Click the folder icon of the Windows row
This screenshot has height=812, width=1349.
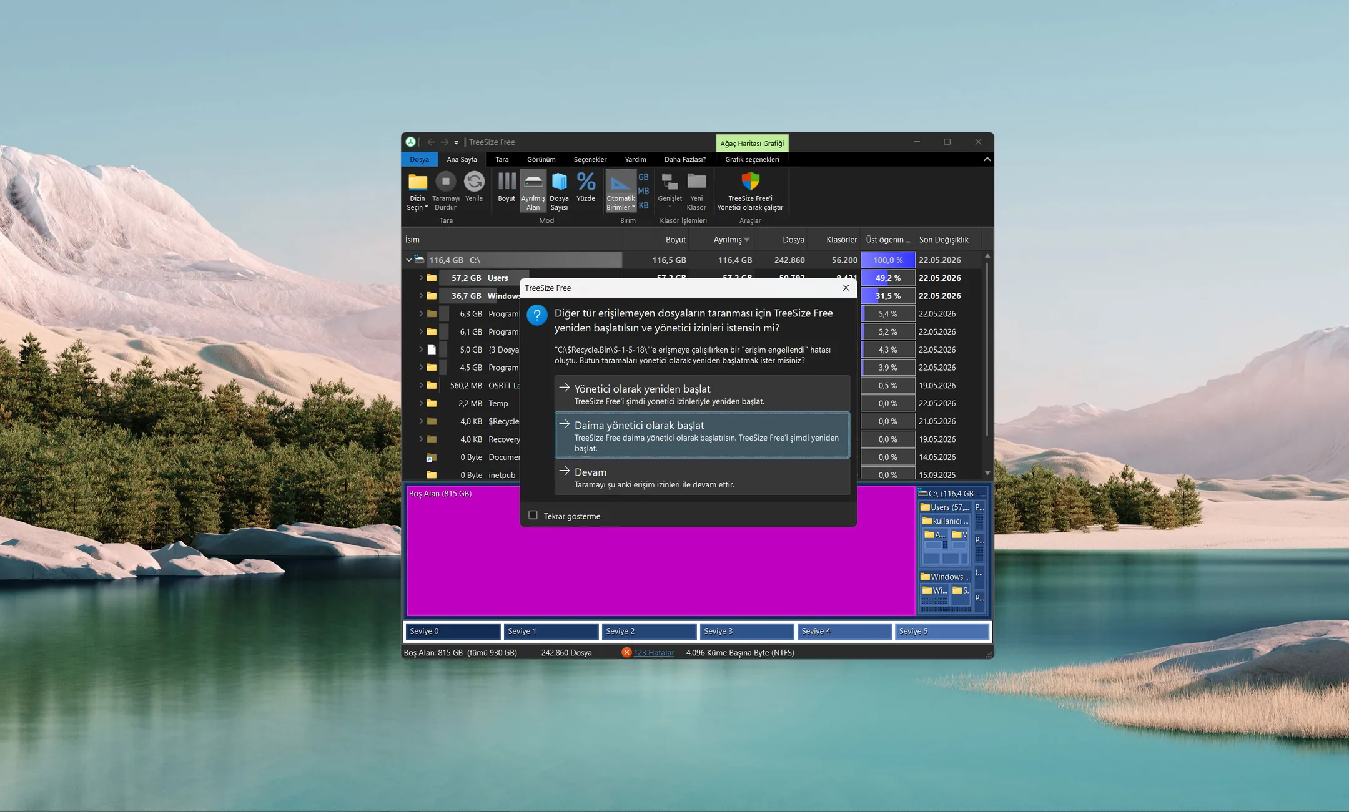(x=432, y=296)
